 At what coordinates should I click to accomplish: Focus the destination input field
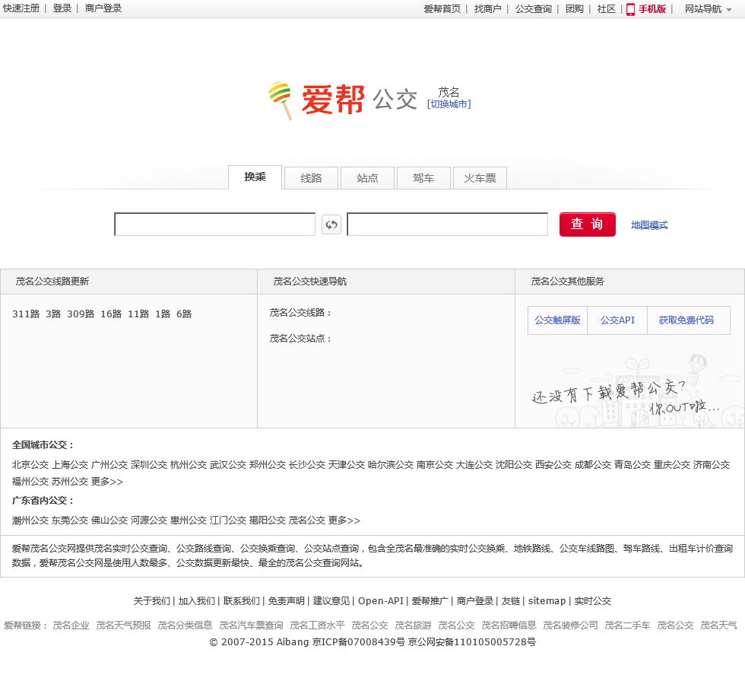pyautogui.click(x=448, y=224)
